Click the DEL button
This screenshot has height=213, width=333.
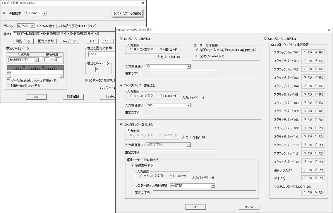point(91,41)
